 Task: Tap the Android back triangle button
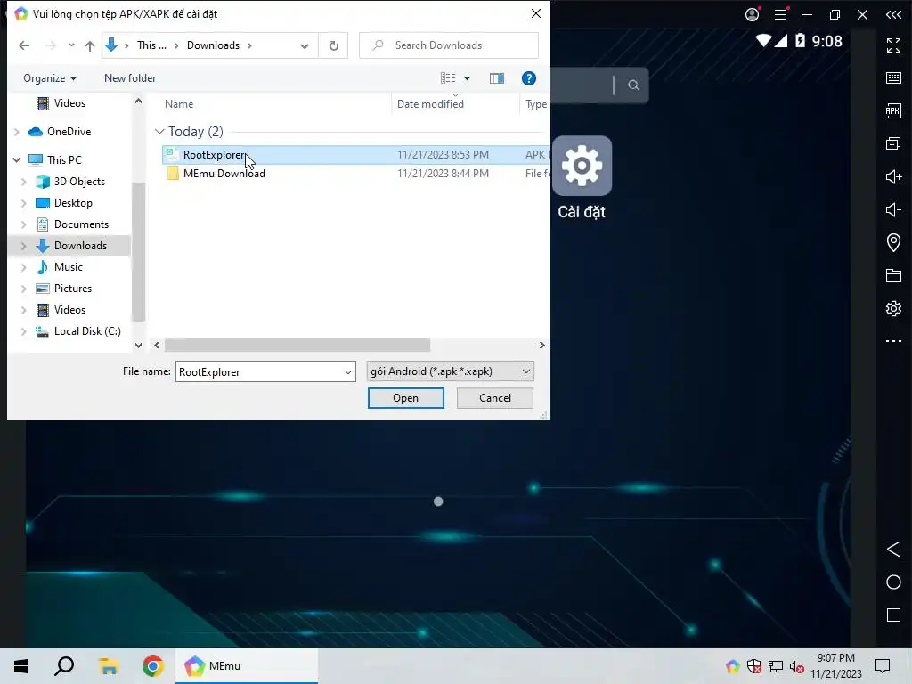tap(893, 549)
